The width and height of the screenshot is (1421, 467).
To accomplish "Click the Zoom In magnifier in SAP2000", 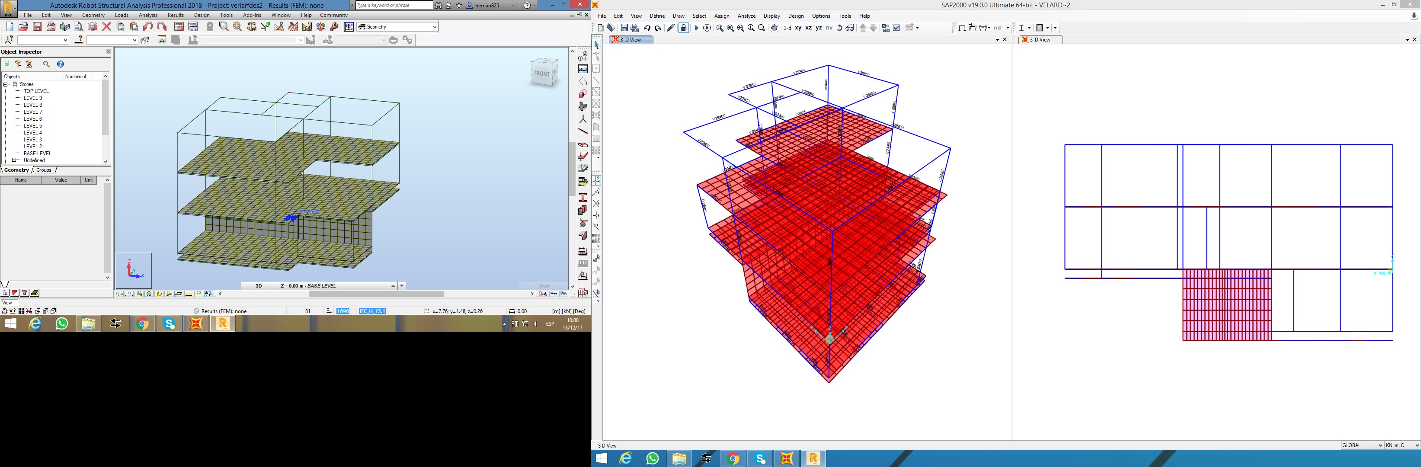I will click(751, 28).
